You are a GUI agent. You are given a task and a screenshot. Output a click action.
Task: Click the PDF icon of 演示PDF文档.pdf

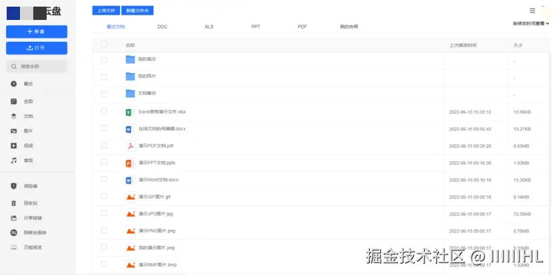(131, 146)
